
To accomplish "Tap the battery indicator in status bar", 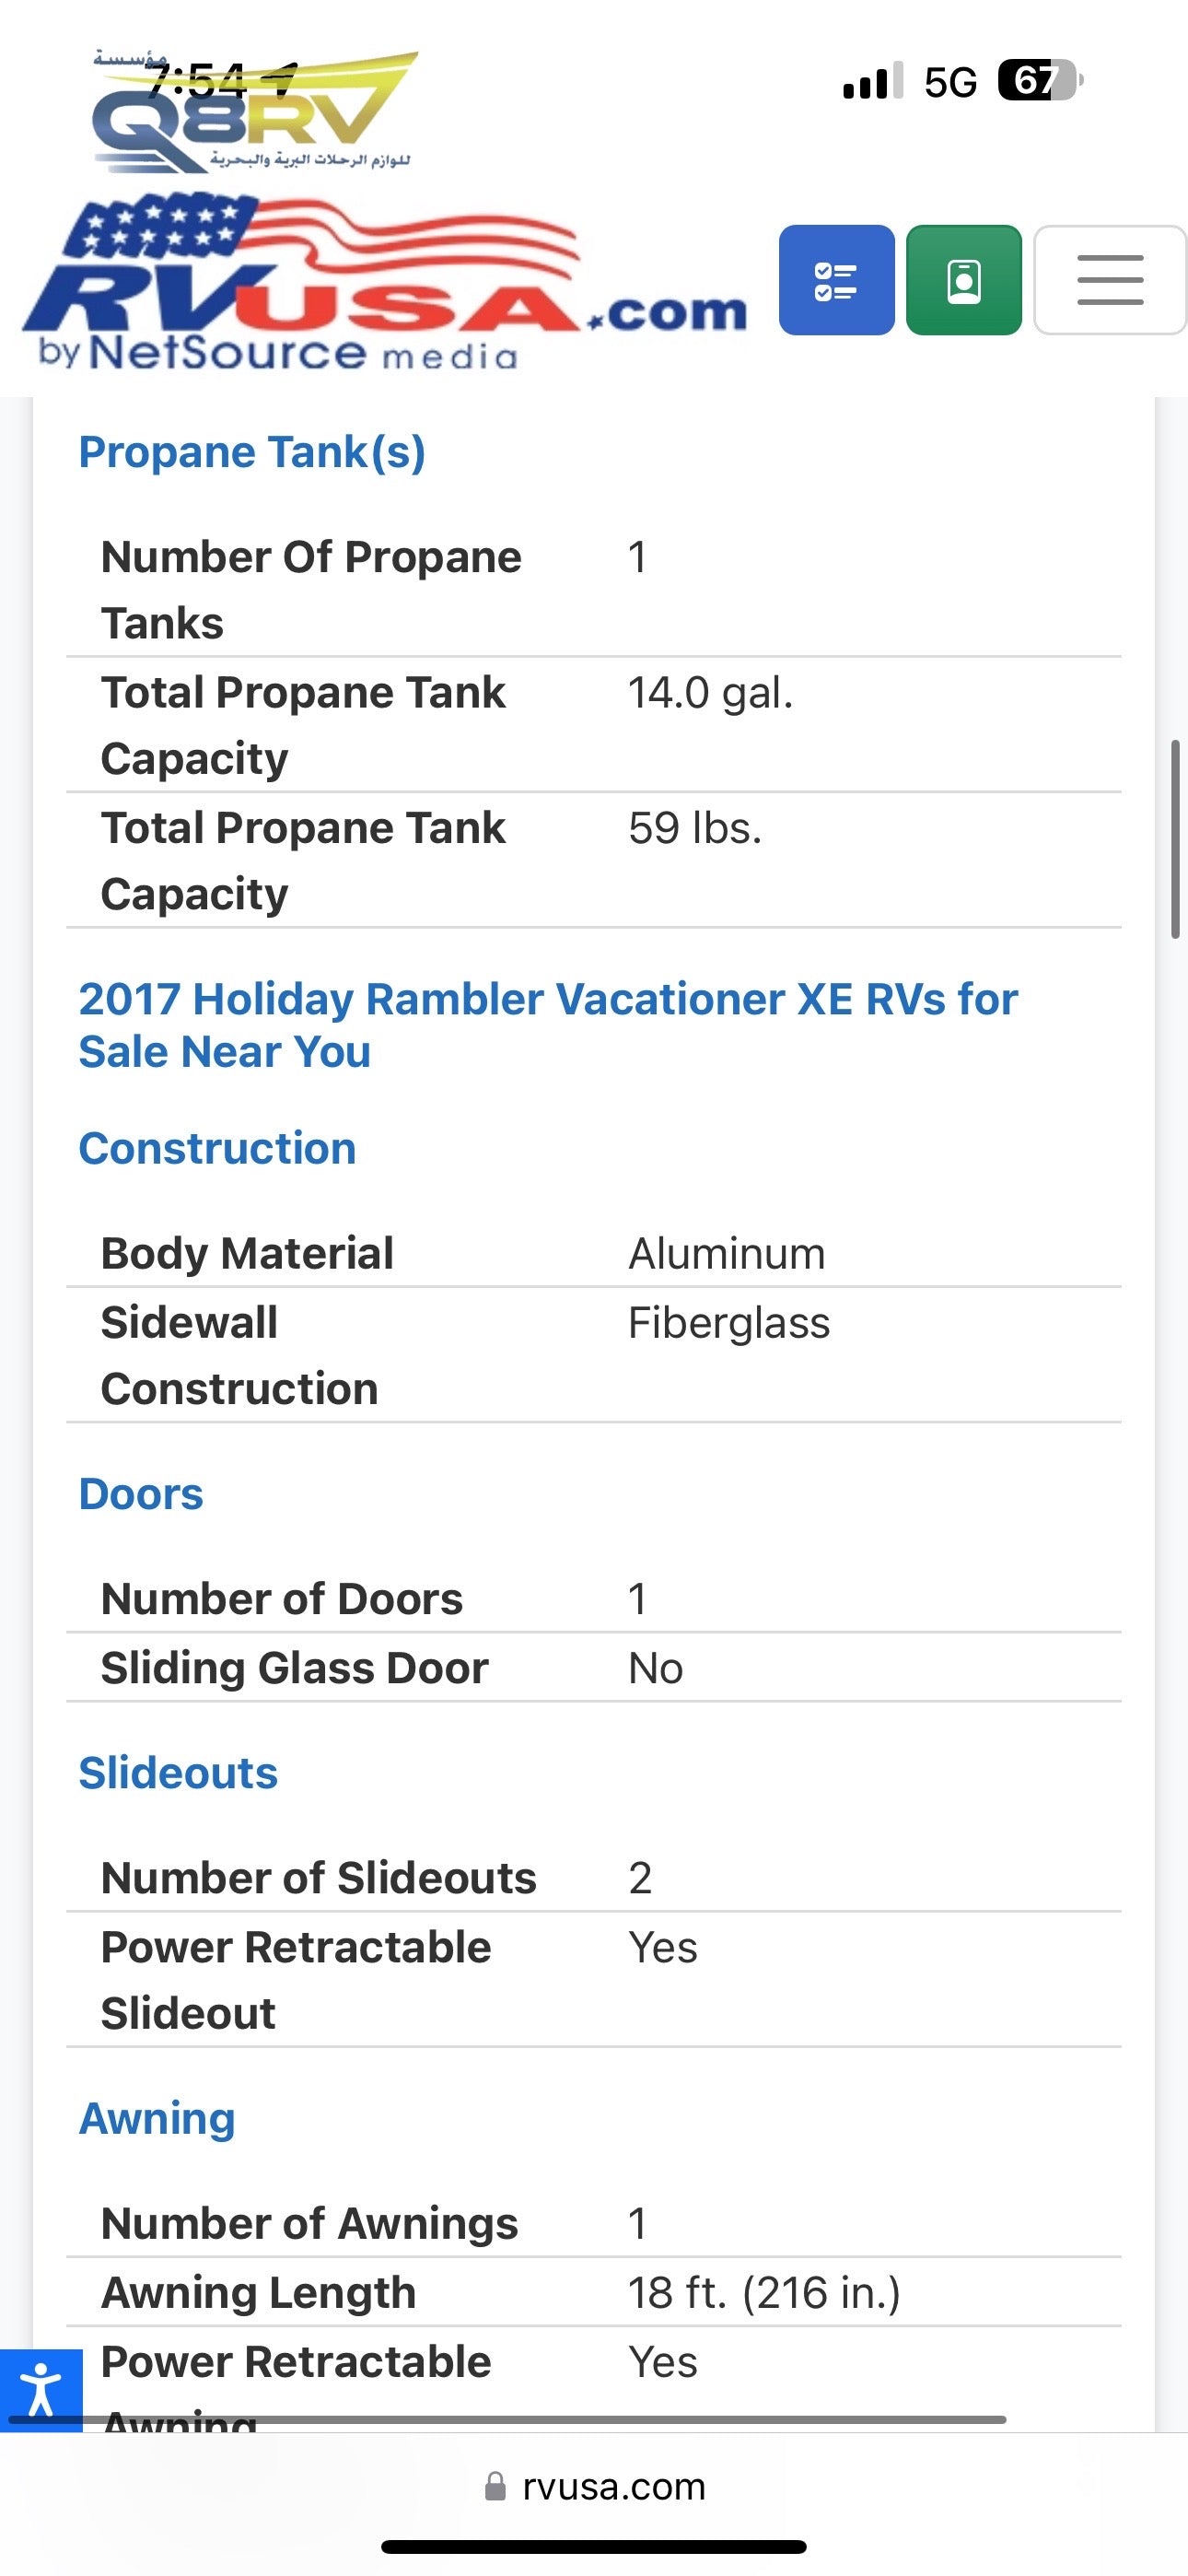I will click(x=1040, y=81).
